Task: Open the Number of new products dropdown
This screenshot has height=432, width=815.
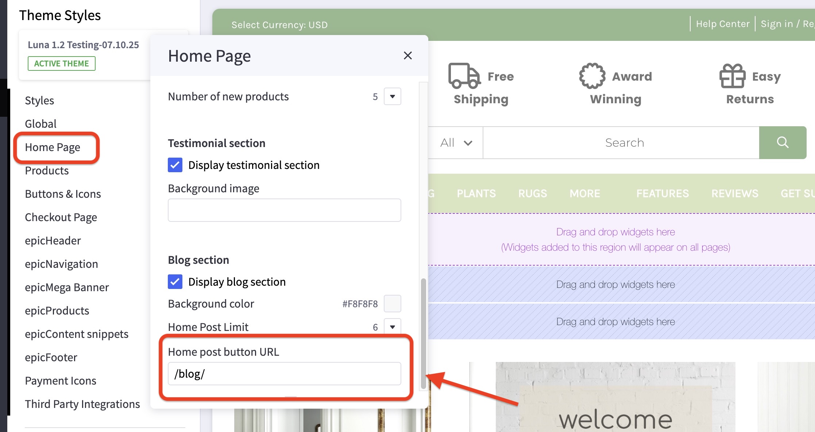Action: click(x=392, y=96)
